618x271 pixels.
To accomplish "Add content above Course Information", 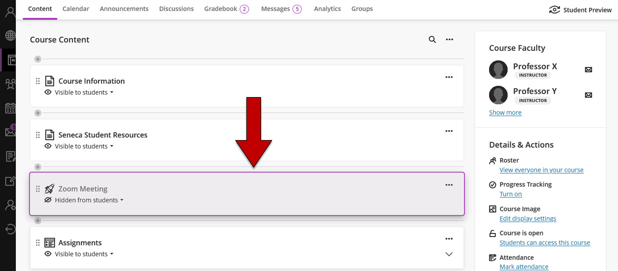I will point(38,59).
